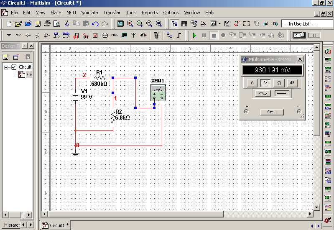Image resolution: width=334 pixels, height=230 pixels.
Task: Select dB mode on multimeter
Action: click(x=292, y=83)
